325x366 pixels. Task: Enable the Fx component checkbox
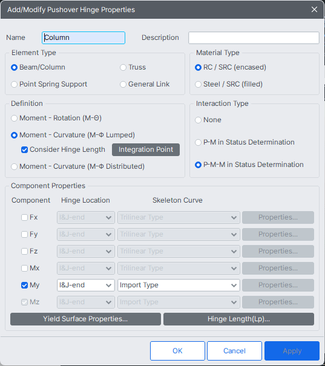point(25,218)
